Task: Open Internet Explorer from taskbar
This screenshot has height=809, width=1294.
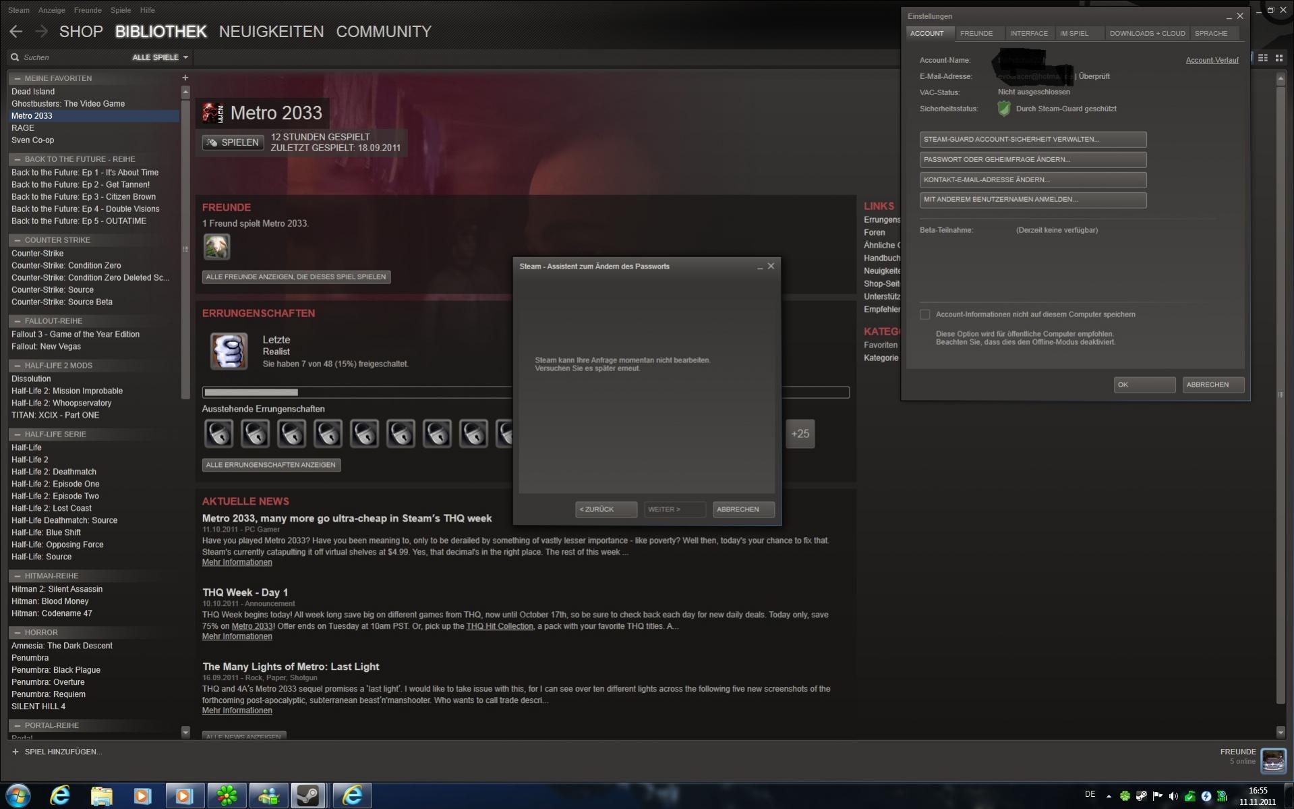Action: [60, 796]
